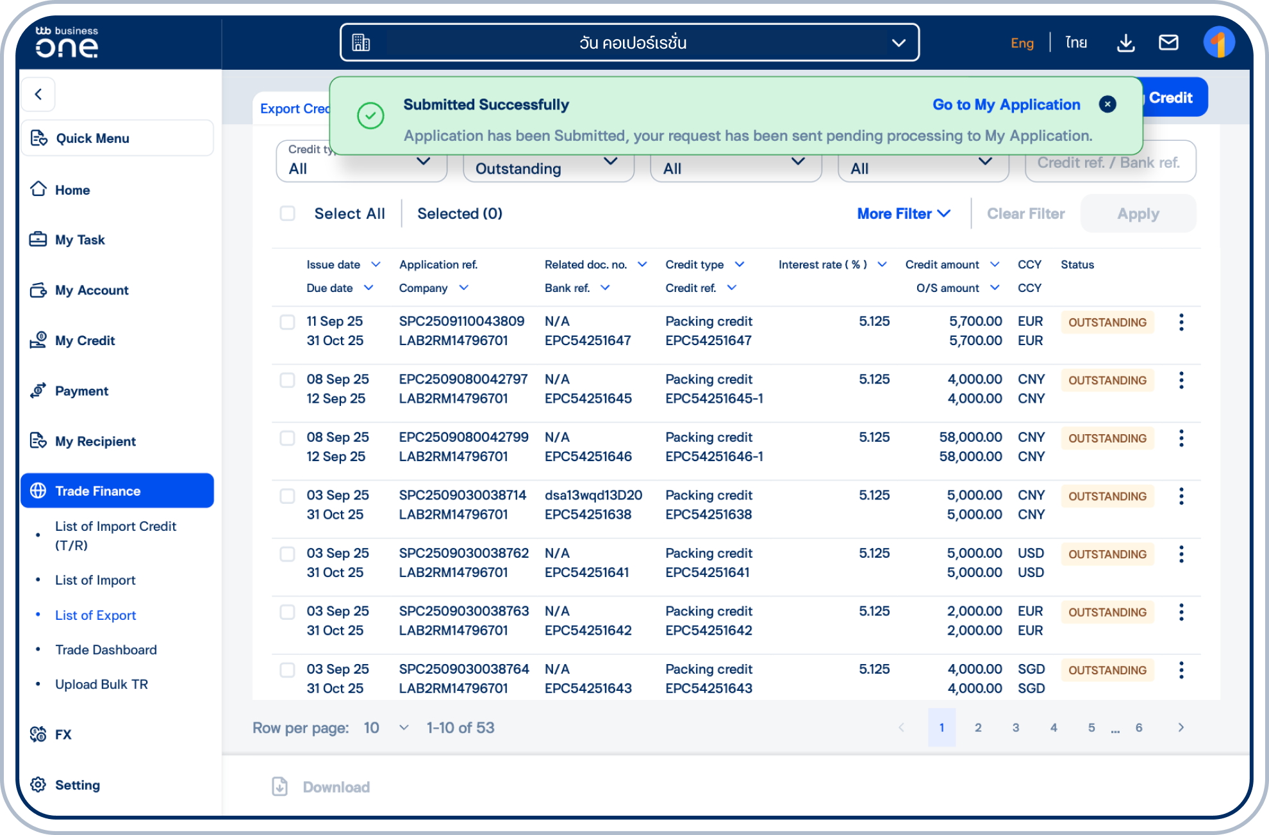This screenshot has width=1269, height=835.
Task: Expand the company selector dropdown
Action: click(899, 43)
